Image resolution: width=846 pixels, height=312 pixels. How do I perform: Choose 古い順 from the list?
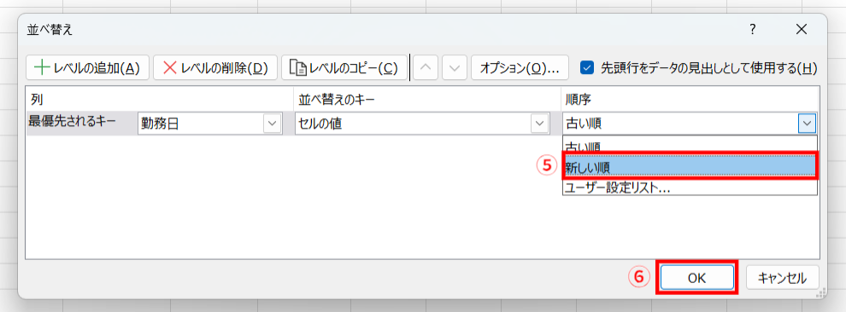[x=690, y=146]
